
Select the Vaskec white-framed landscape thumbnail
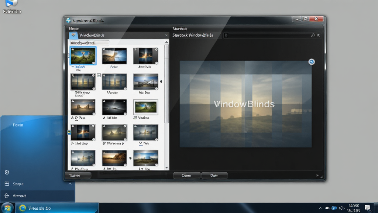pos(145,107)
